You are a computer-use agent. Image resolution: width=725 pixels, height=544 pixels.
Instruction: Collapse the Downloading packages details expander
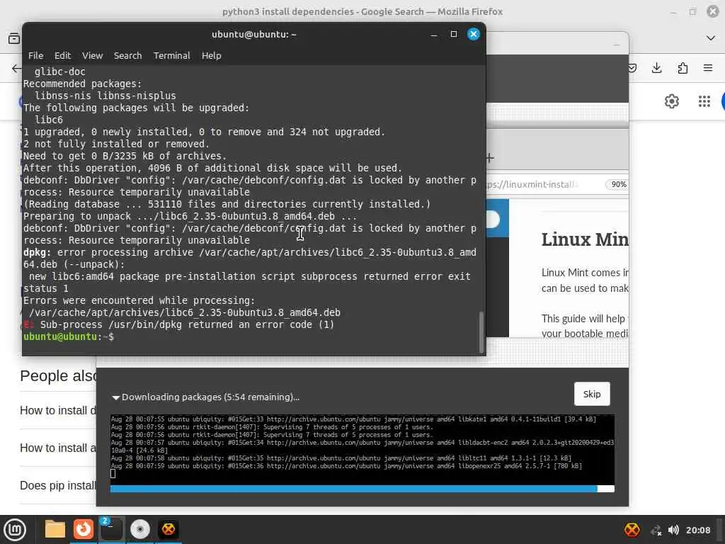click(x=115, y=397)
